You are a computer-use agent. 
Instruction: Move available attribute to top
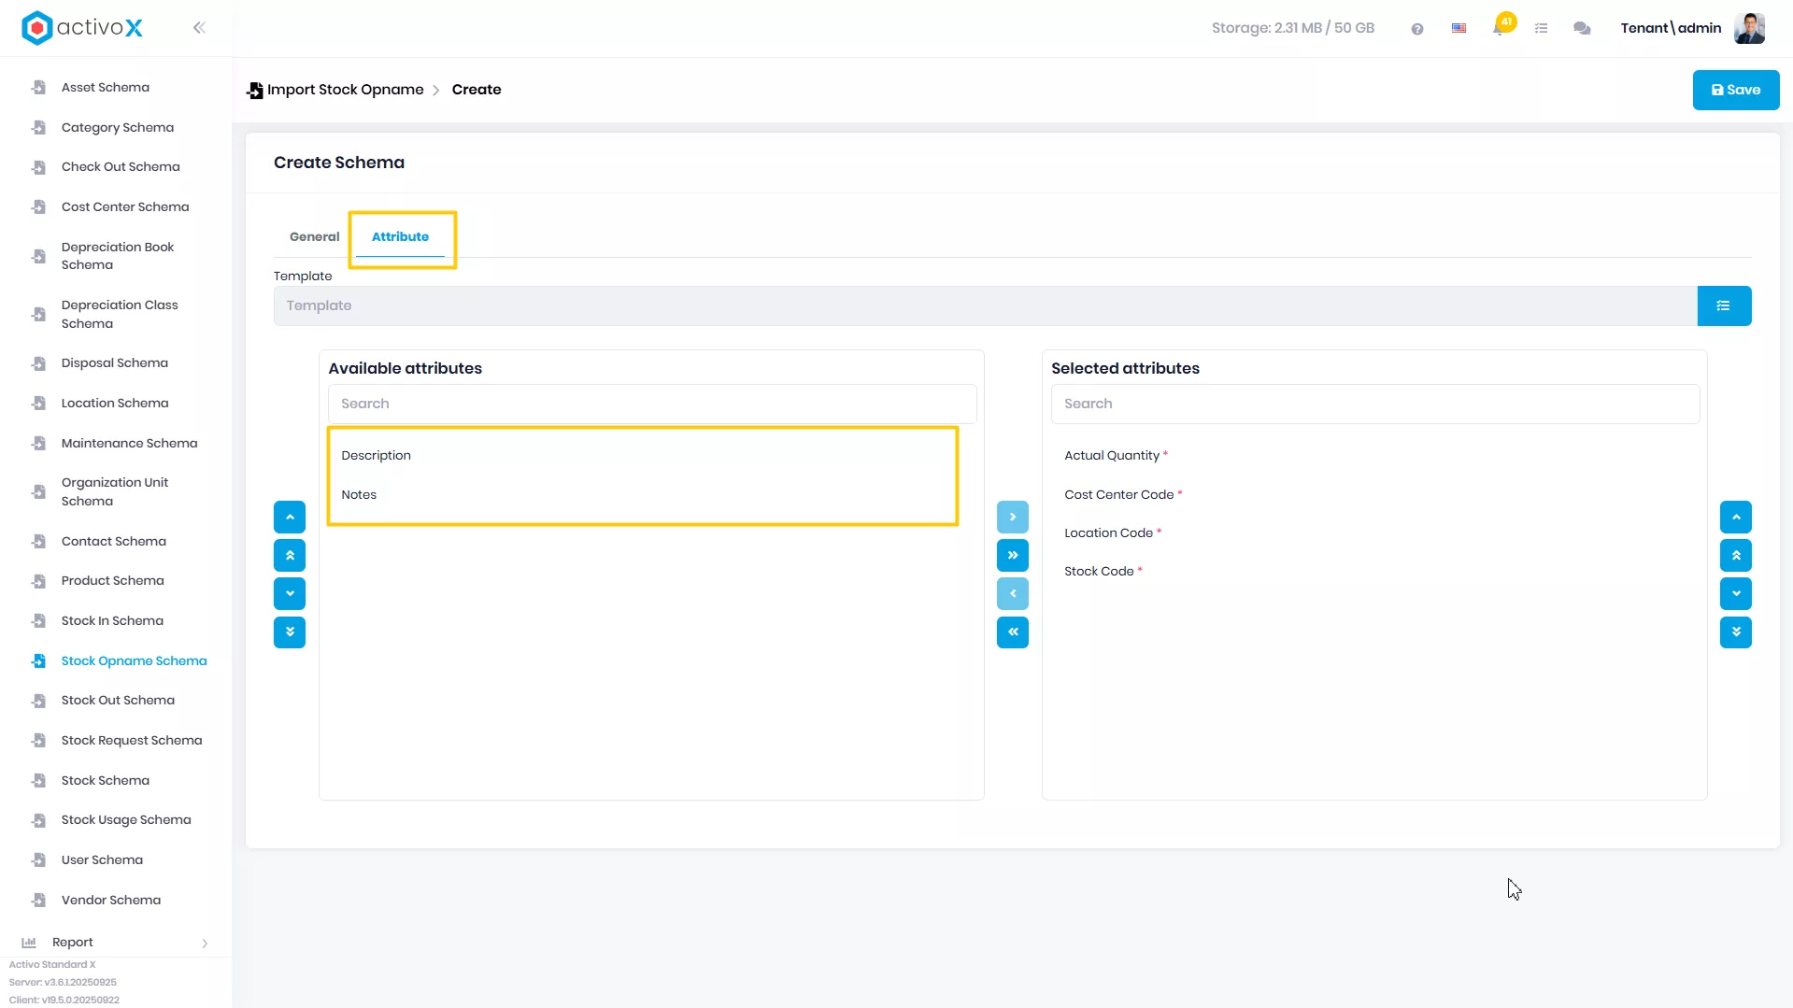290,555
